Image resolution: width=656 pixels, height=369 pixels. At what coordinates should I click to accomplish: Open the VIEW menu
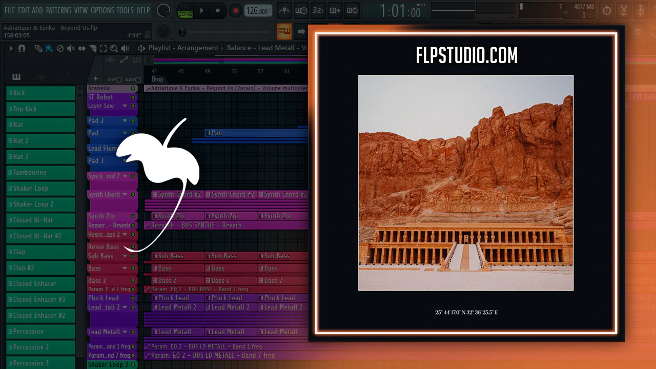[x=81, y=10]
